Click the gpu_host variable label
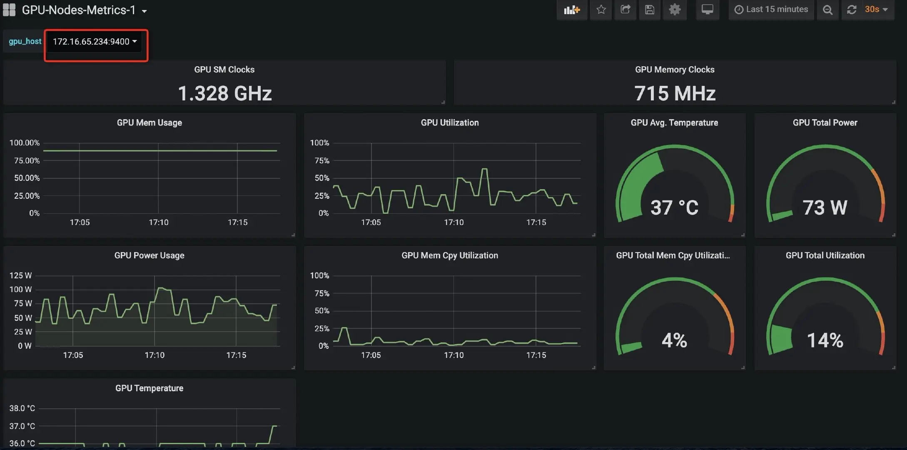Image resolution: width=907 pixels, height=450 pixels. coord(25,42)
